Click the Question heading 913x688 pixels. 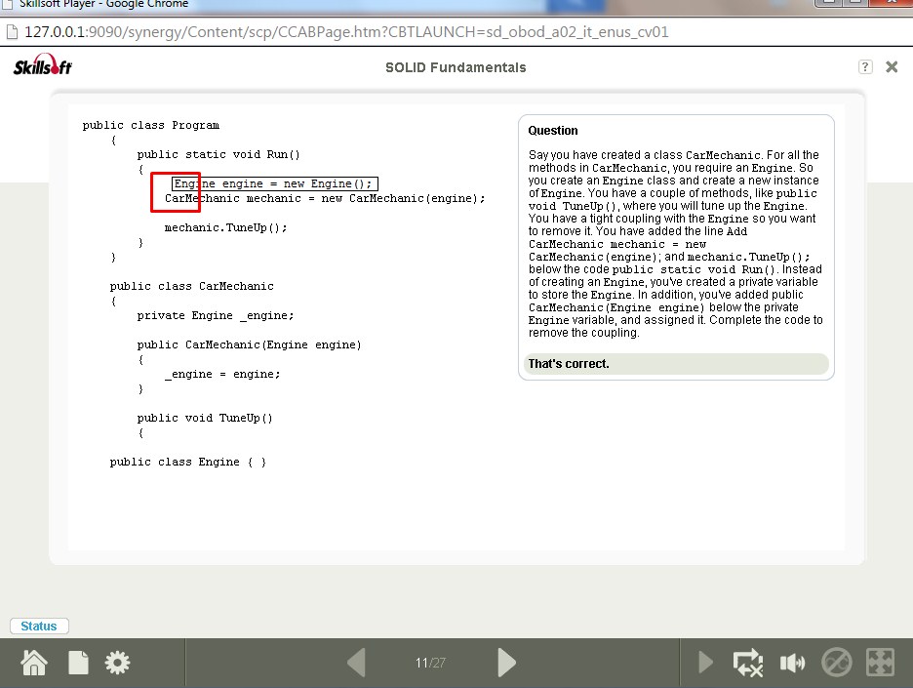[x=553, y=131]
